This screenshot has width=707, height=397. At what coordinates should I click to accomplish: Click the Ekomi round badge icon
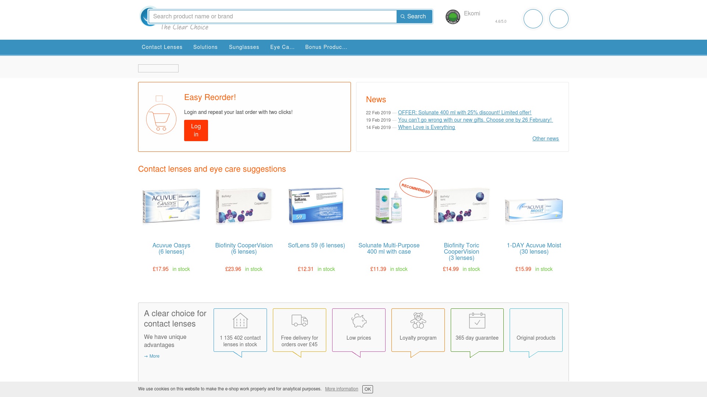453,17
